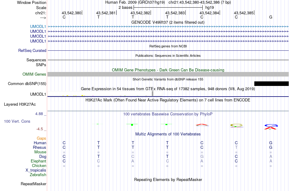Image resolution: width=289 pixels, height=191 pixels.
Task: Select the light blue UMODL1 transcript label
Action: coord(38,27)
